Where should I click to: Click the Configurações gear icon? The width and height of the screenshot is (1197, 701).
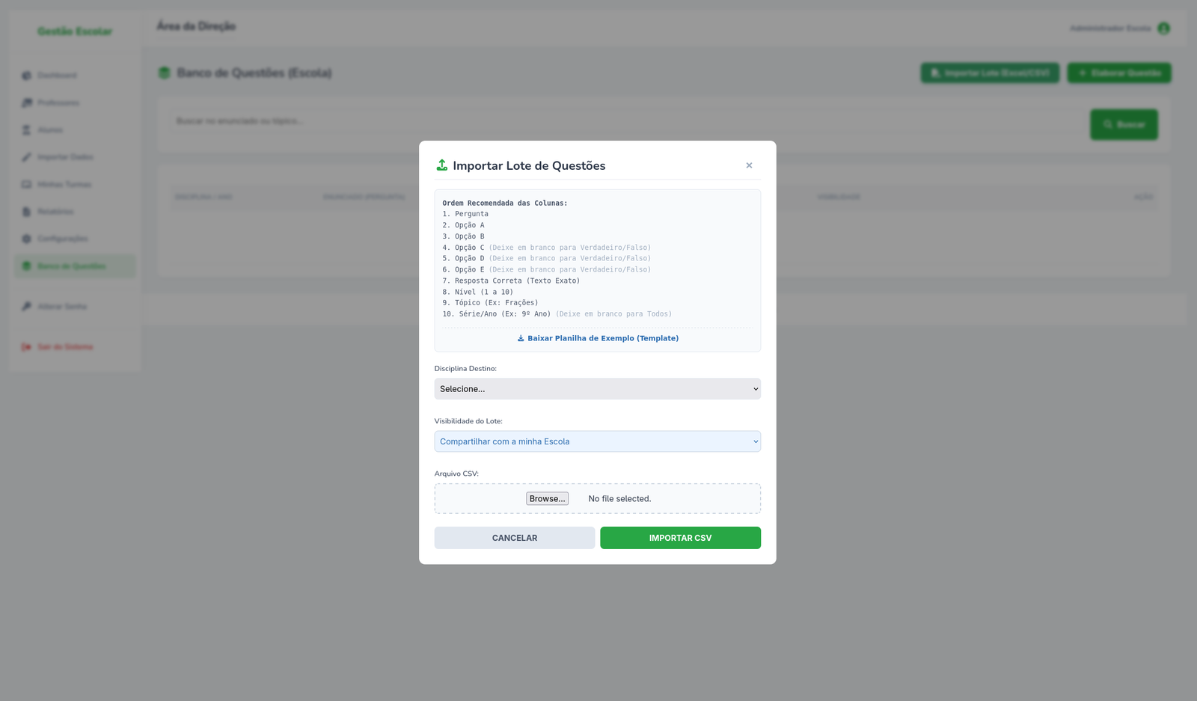tap(27, 239)
